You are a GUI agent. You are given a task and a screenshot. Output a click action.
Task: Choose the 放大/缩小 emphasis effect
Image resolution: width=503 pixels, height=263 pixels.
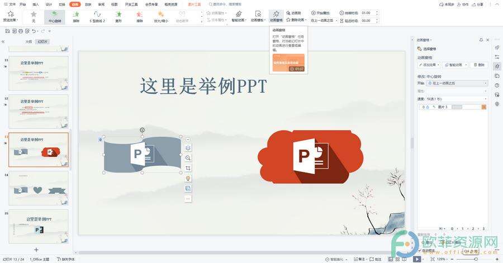point(161,17)
